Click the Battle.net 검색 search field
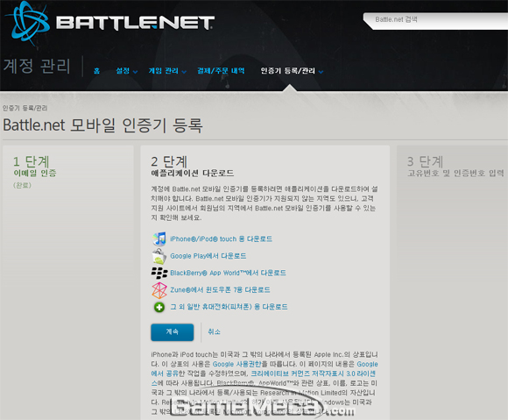This screenshot has height=420, width=508. [x=436, y=20]
